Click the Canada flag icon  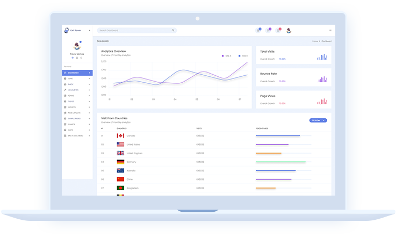tap(120, 136)
